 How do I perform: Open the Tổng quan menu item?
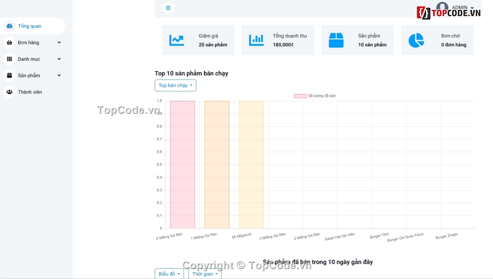33,26
